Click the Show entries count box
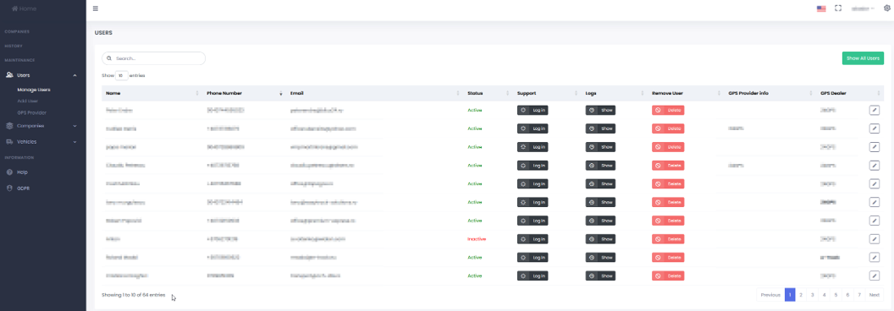The width and height of the screenshot is (894, 311). [122, 75]
